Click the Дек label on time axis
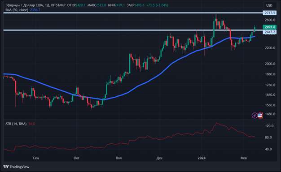 point(159,158)
